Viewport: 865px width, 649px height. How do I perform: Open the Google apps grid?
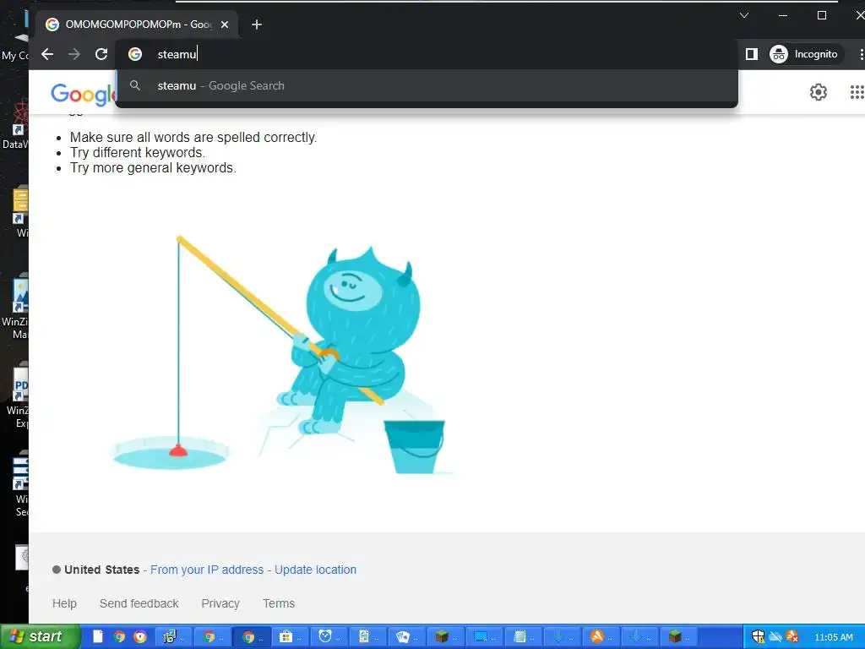click(x=857, y=92)
